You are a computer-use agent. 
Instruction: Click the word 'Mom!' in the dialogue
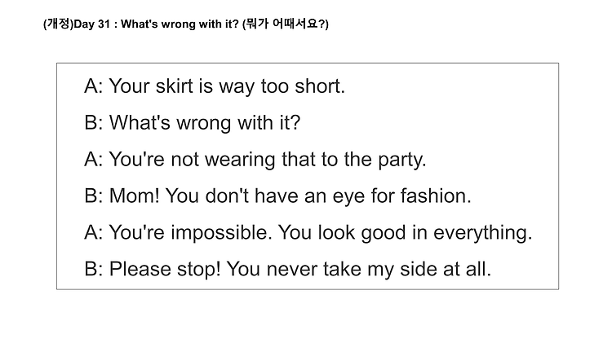click(x=135, y=196)
